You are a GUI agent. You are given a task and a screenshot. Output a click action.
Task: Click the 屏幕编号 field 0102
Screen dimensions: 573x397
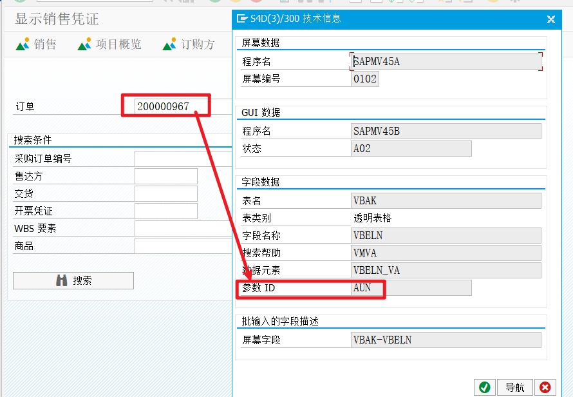[364, 79]
